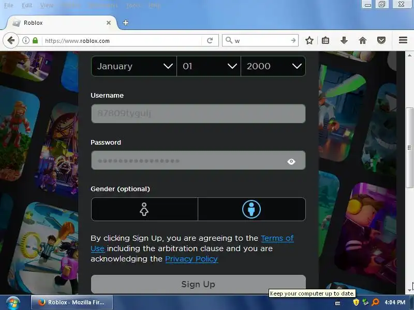This screenshot has width=414, height=310.
Task: Open the File menu
Action: coord(9,5)
